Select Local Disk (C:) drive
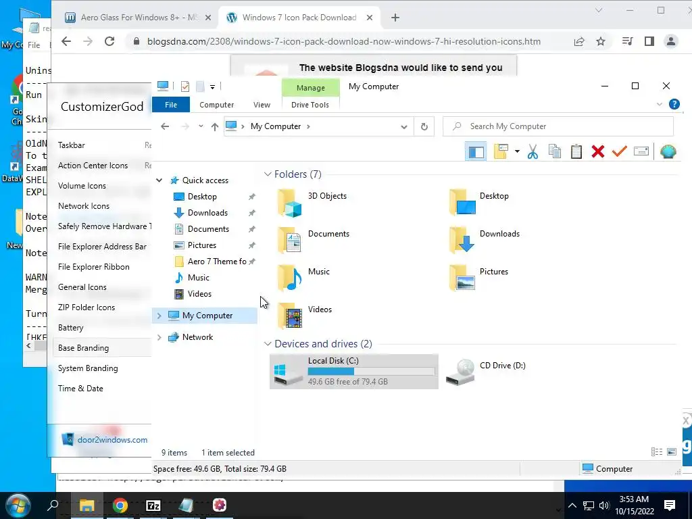This screenshot has height=519, width=692. click(x=354, y=372)
